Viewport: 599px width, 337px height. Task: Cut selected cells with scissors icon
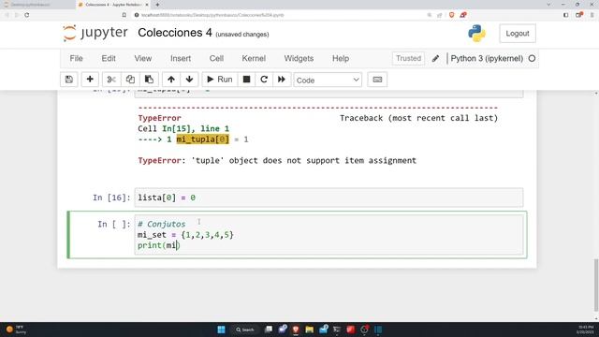[111, 80]
